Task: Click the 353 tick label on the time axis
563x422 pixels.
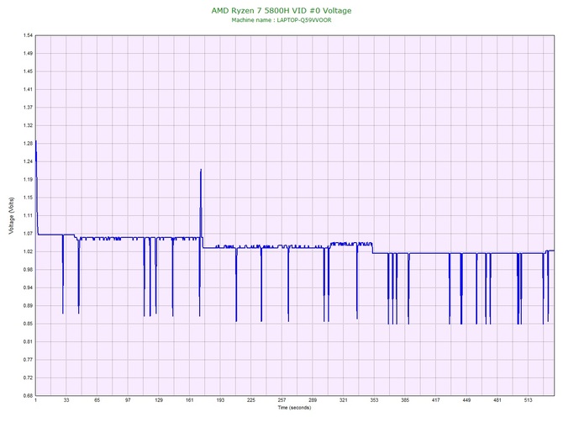Action: pyautogui.click(x=374, y=400)
